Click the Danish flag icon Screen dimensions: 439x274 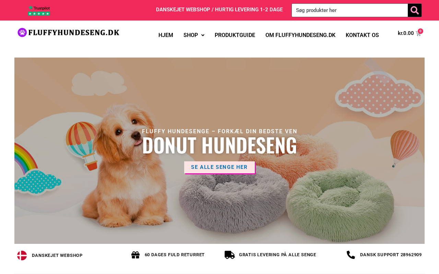22,256
